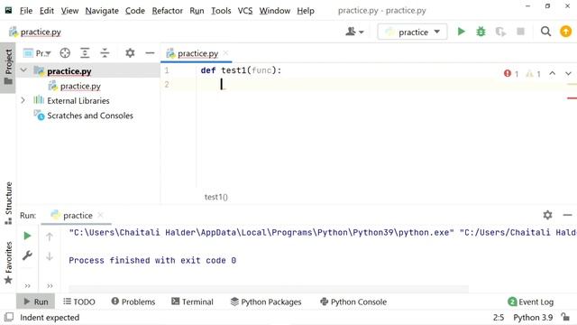This screenshot has width=577, height=325.
Task: Click 2:5 caret position in status bar
Action: [499, 317]
